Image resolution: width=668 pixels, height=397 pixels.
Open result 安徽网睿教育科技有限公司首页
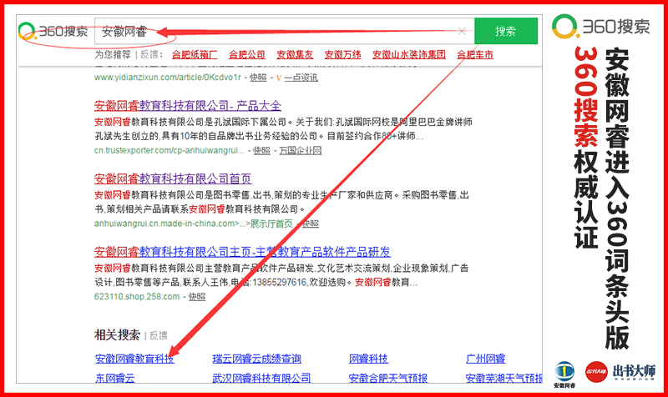pos(173,178)
